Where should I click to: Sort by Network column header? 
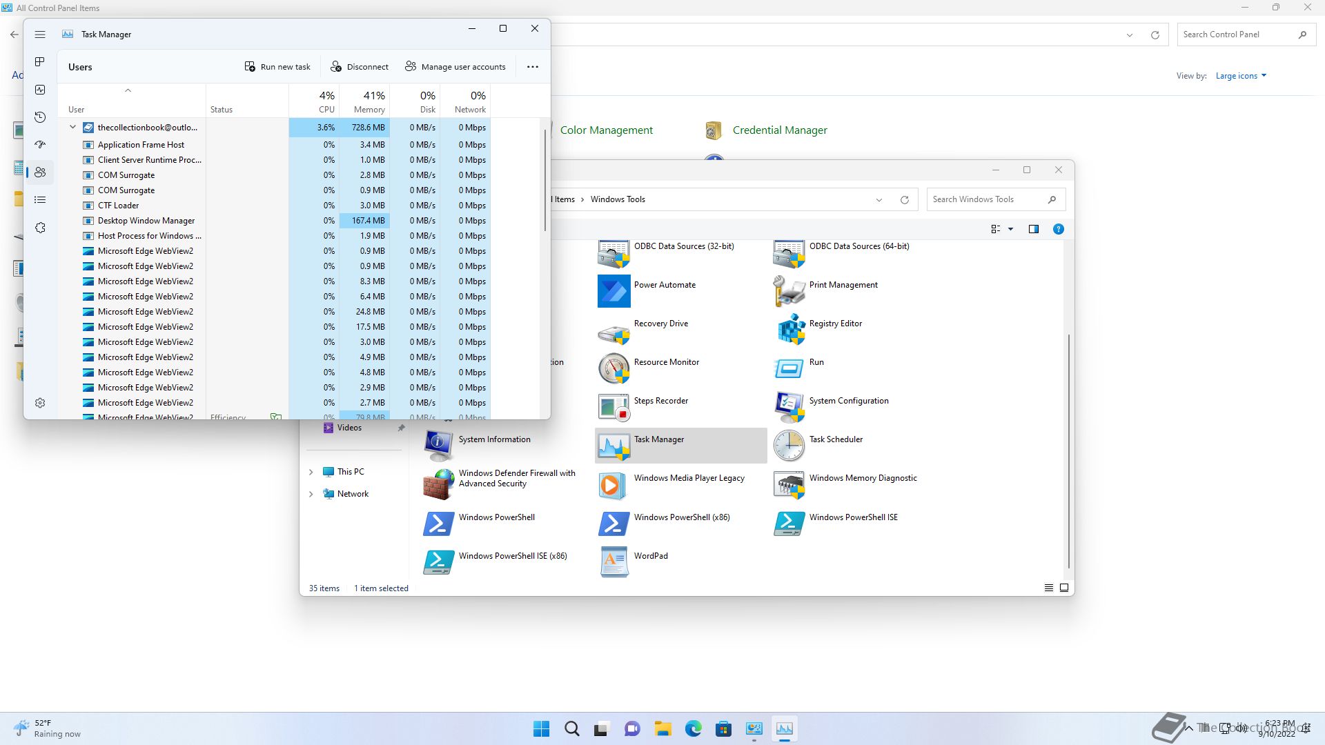pyautogui.click(x=465, y=101)
